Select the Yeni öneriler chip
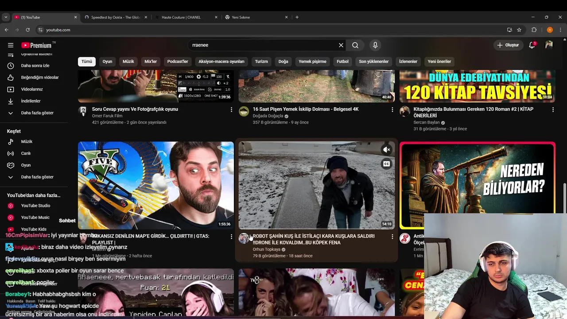This screenshot has height=319, width=567. coord(439,62)
